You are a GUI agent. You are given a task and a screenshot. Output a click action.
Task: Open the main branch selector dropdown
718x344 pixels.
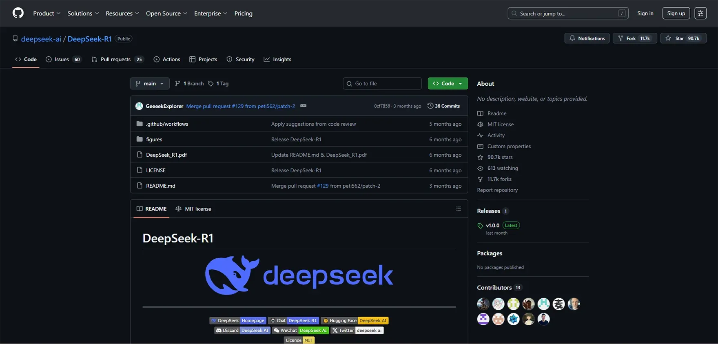tap(150, 83)
